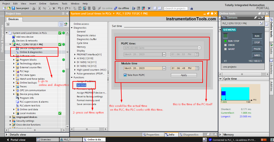The height and width of the screenshot is (142, 274).
Task: Click the Undo arrow icon
Action: point(59,8)
